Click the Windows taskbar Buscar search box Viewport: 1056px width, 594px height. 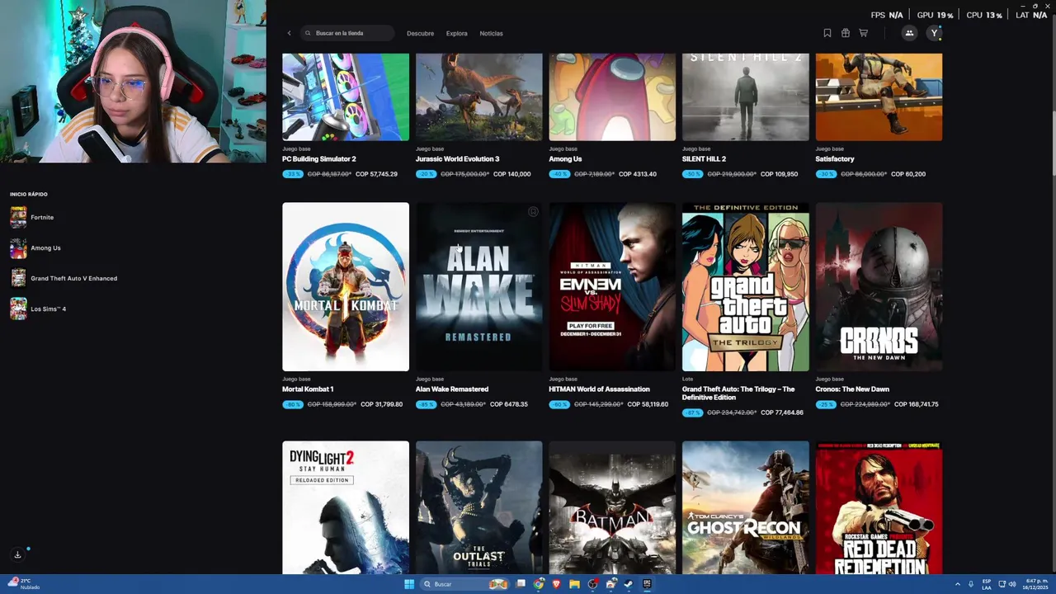[x=464, y=584]
